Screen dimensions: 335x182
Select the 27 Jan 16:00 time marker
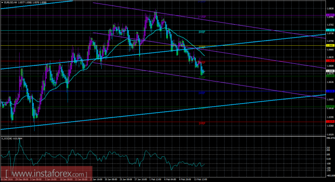point(140,179)
